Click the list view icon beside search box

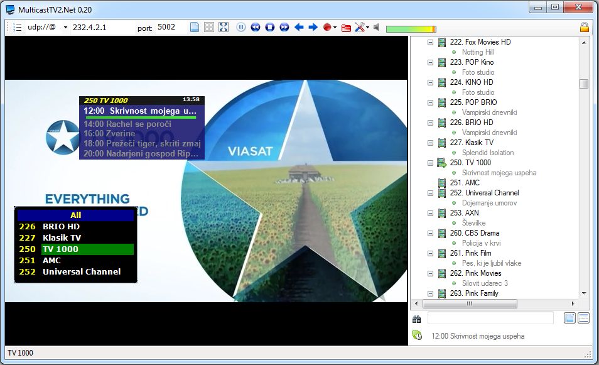[583, 318]
